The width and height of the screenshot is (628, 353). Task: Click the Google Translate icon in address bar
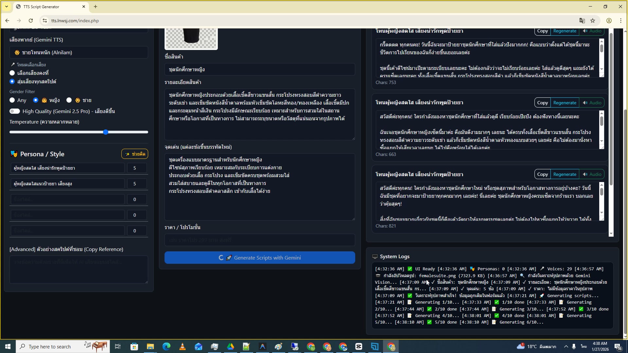click(x=582, y=21)
